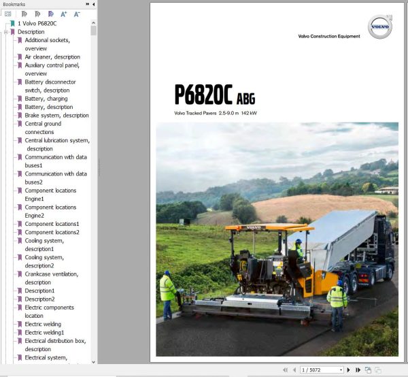
Task: Open Description1 bookmark
Action: (39, 291)
